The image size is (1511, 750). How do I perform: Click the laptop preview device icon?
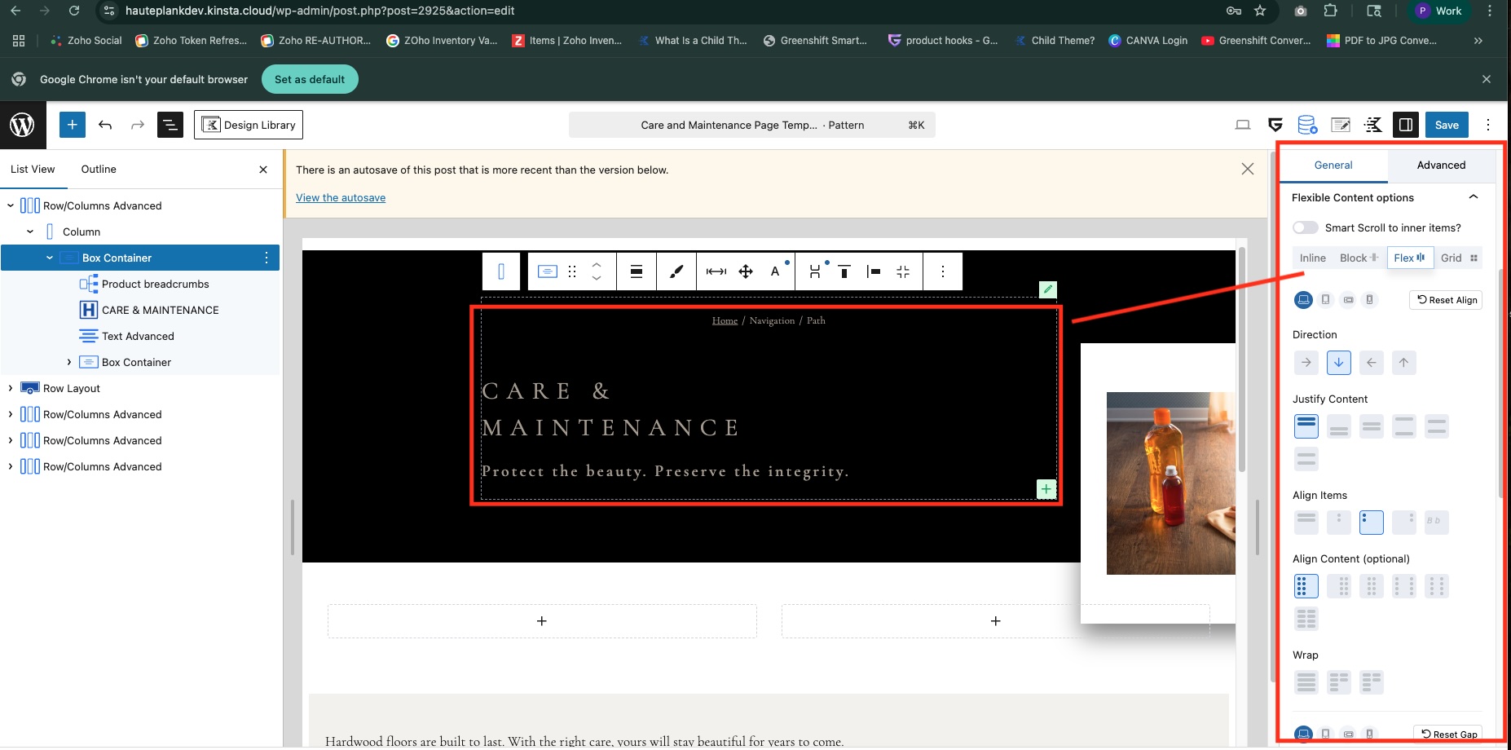coord(1243,125)
